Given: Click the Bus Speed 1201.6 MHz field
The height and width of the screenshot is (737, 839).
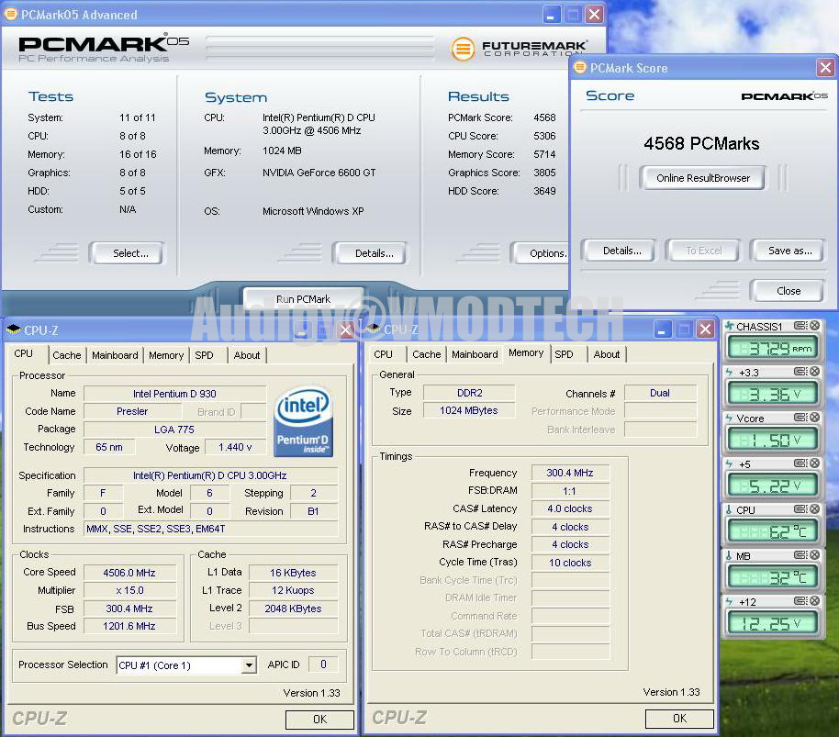Looking at the screenshot, I should [129, 626].
